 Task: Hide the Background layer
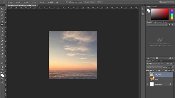click(148, 84)
